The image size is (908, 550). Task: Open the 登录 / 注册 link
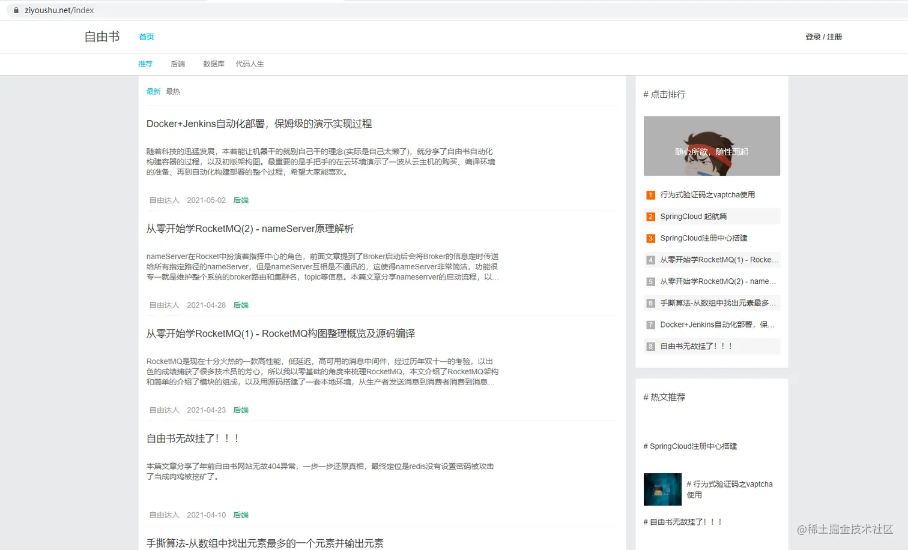[x=823, y=37]
